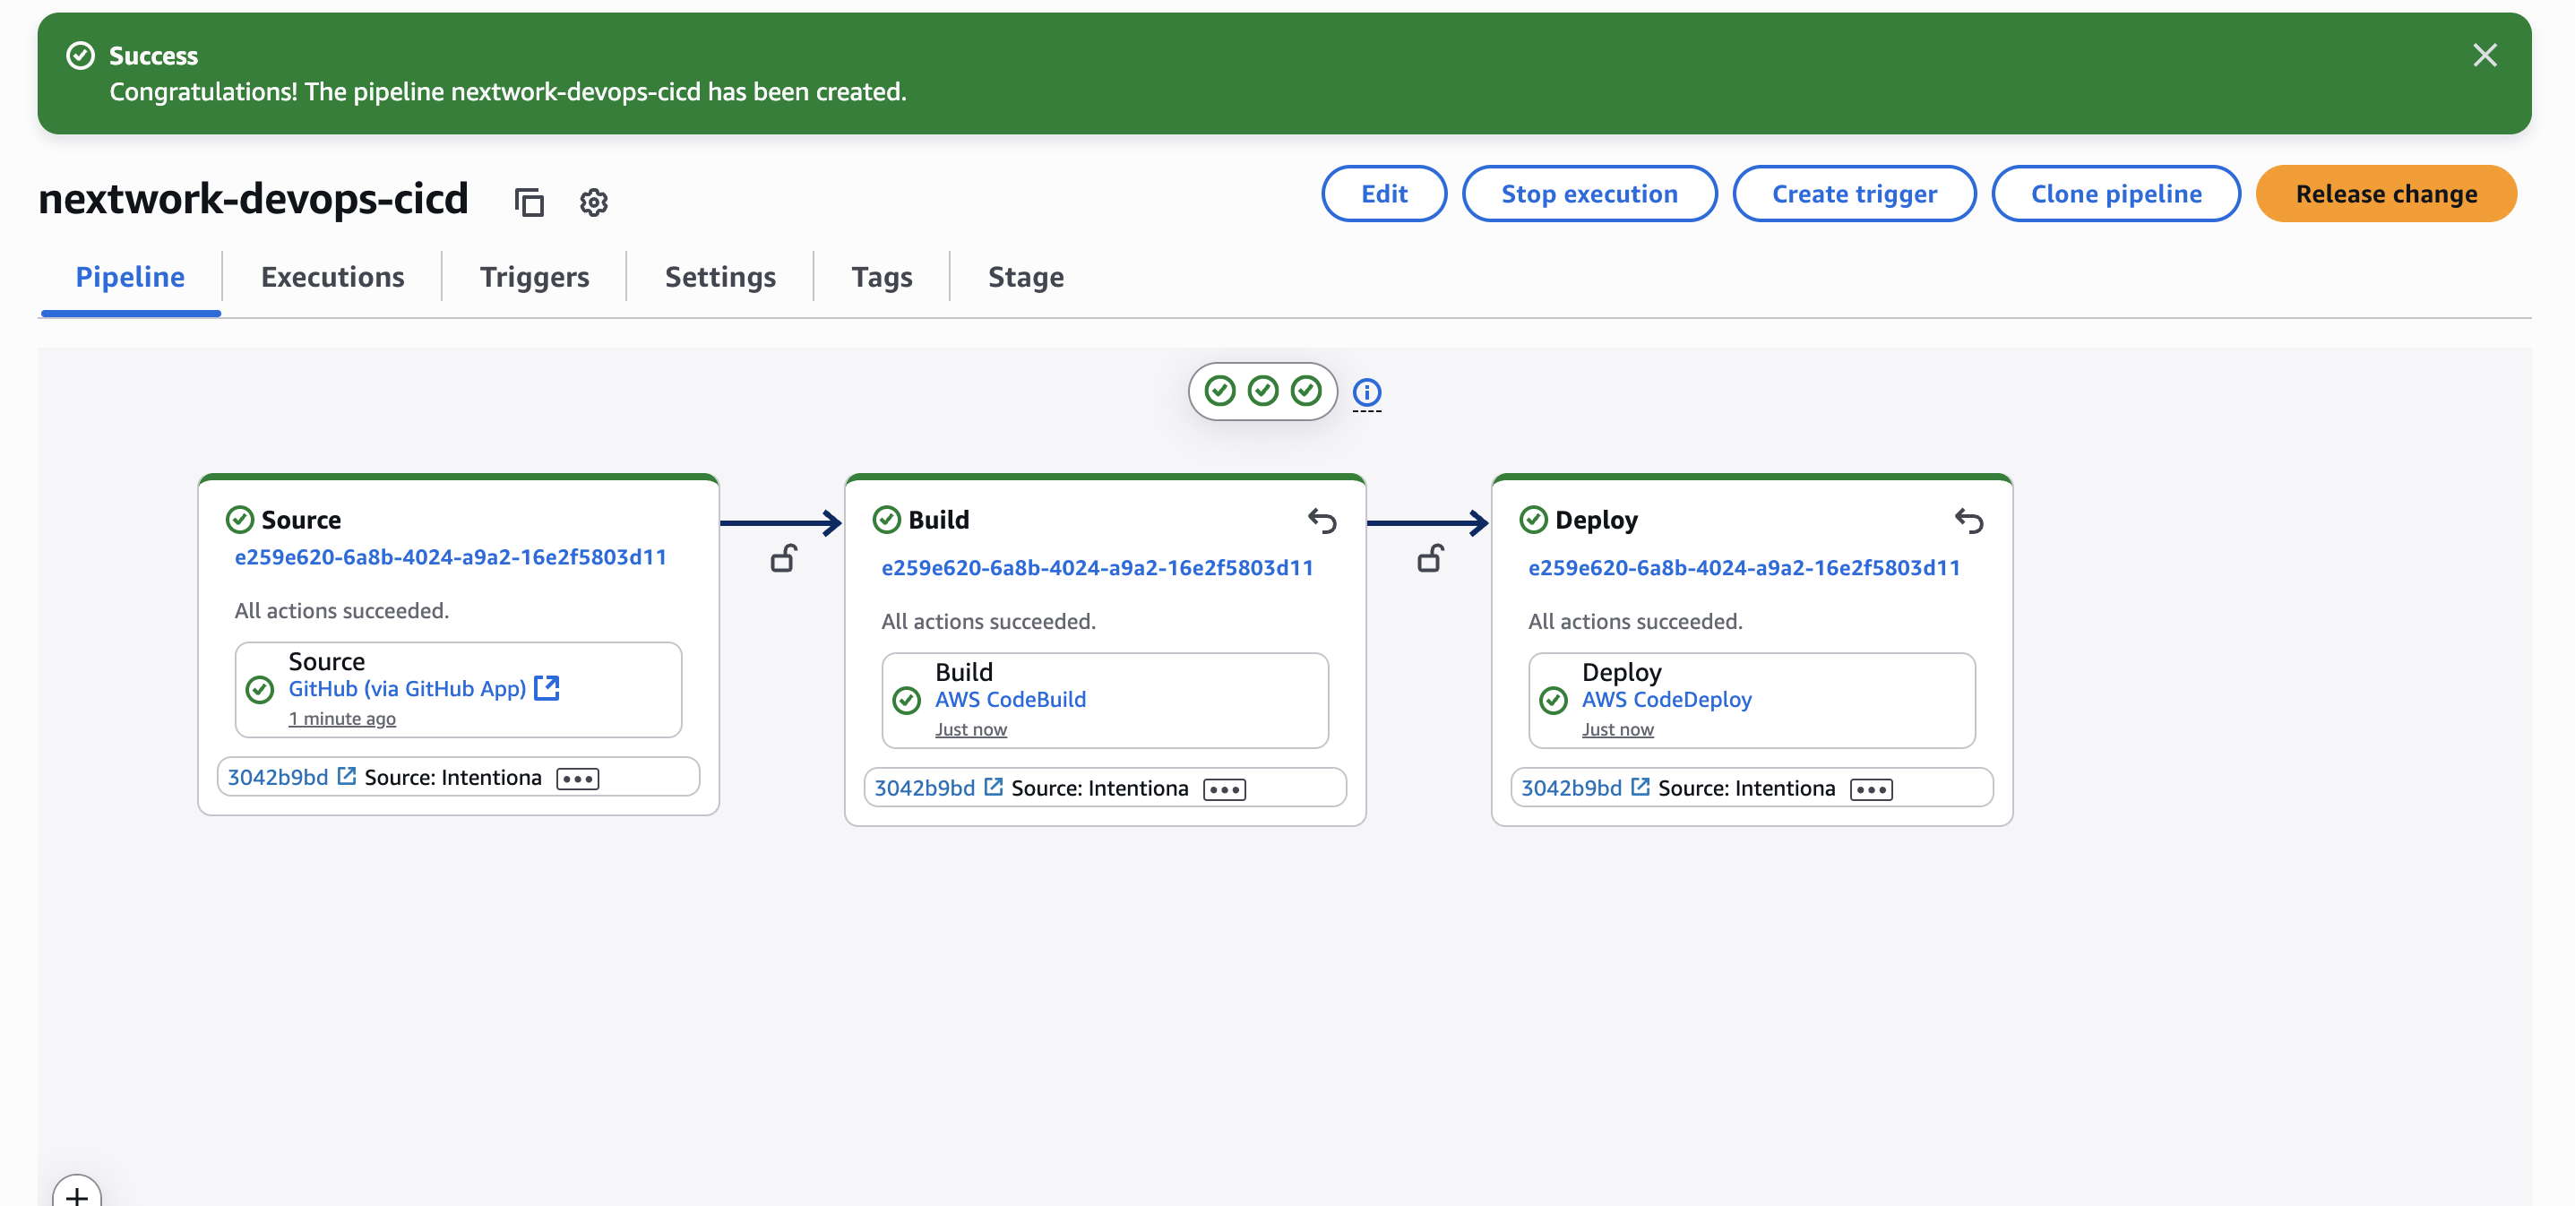Click the three-checkmark execution status pill
2575x1206 pixels.
[x=1262, y=391]
